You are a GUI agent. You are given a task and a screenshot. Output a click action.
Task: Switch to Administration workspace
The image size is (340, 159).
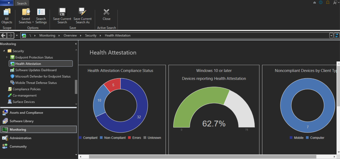click(38, 138)
